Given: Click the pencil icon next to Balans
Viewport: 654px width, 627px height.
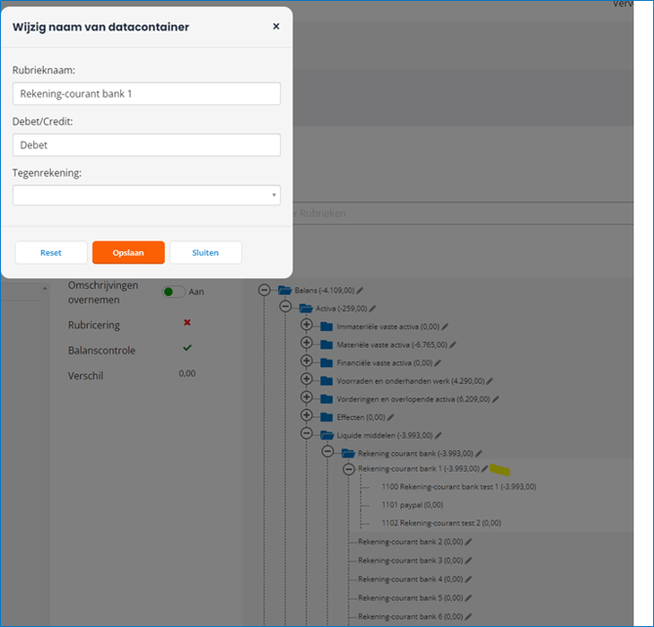Looking at the screenshot, I should click(360, 290).
